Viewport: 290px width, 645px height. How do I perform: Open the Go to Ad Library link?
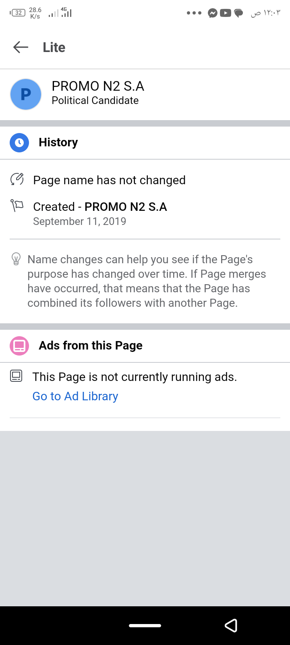click(75, 396)
